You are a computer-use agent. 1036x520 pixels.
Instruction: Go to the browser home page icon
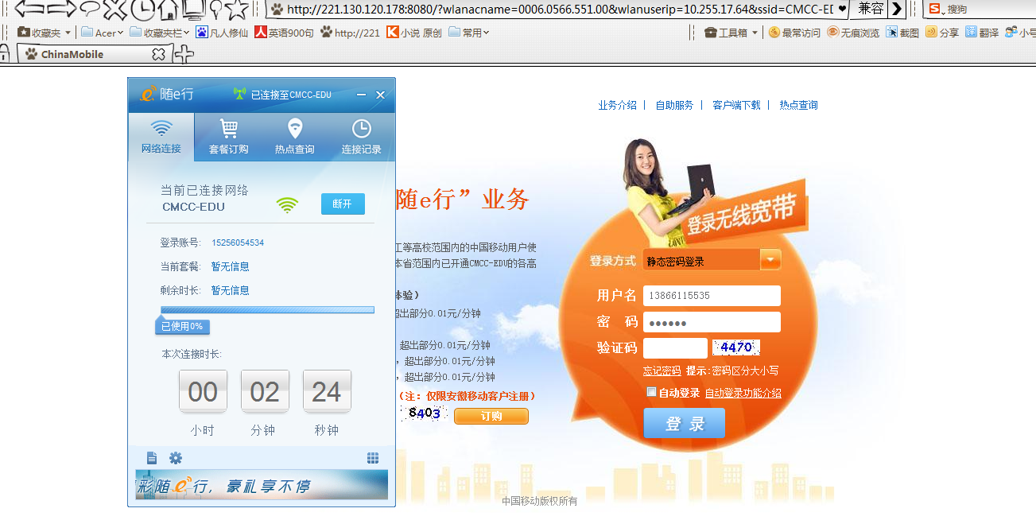click(168, 10)
